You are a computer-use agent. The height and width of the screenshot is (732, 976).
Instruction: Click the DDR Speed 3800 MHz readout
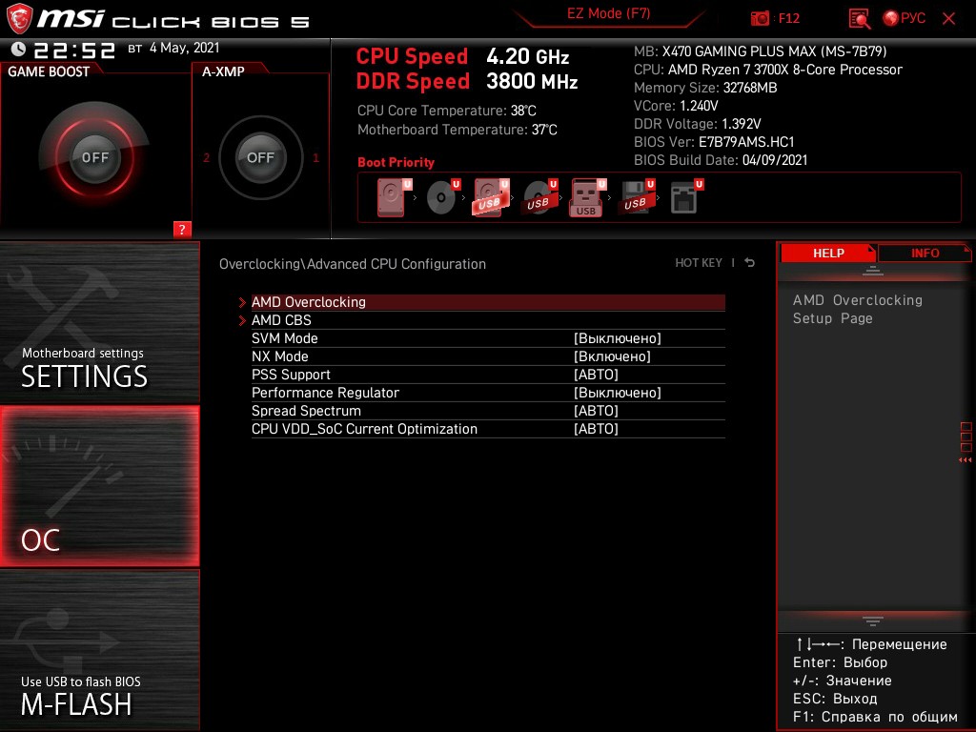[x=467, y=82]
